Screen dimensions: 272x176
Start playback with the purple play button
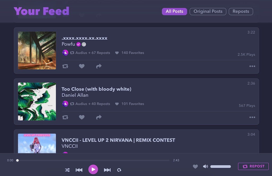93,169
